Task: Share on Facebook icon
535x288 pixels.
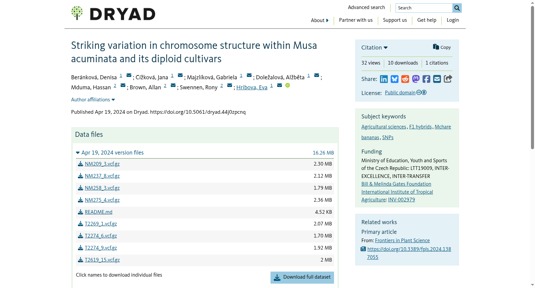Action: coord(426,79)
